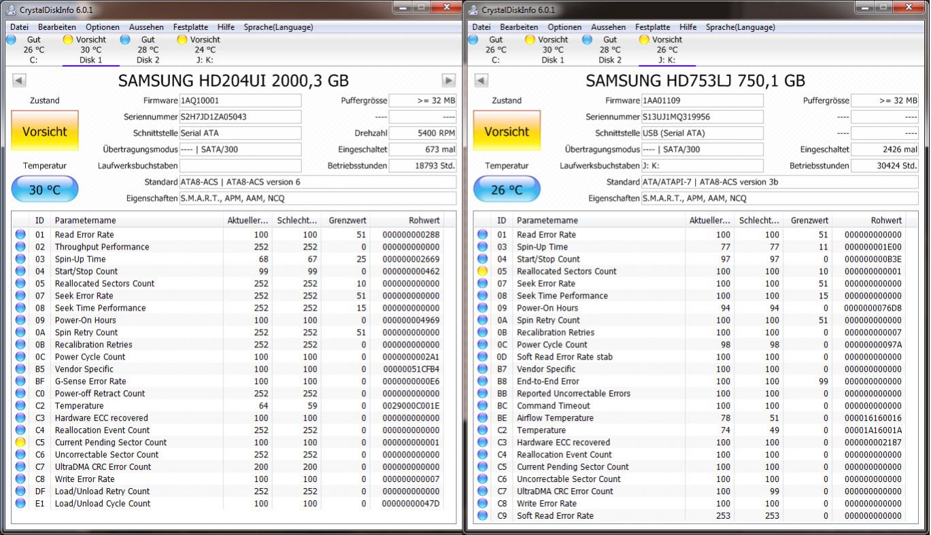Viewport: 931px width, 535px height.
Task: Click blue status icon of Read Error Rate, left window
Action: (x=20, y=235)
